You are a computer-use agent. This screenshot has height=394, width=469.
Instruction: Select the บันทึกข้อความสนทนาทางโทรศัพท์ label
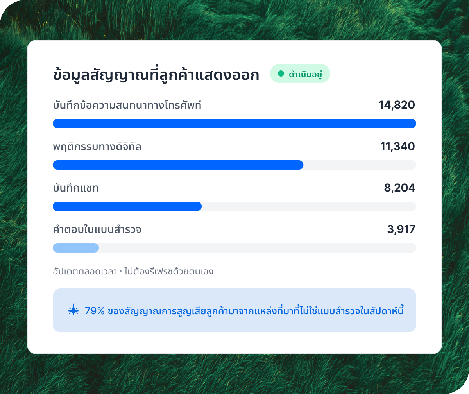click(127, 105)
